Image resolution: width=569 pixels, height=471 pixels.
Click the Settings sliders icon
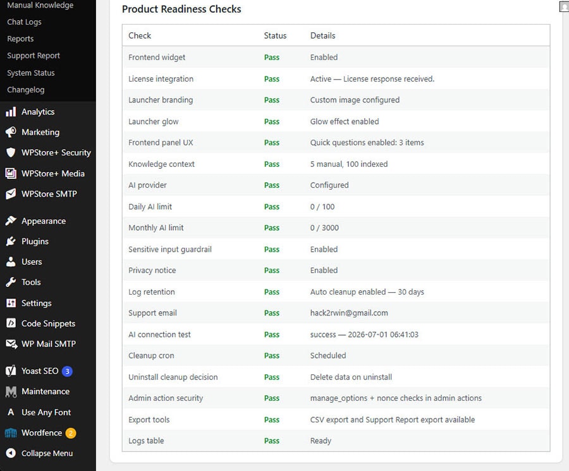11,303
